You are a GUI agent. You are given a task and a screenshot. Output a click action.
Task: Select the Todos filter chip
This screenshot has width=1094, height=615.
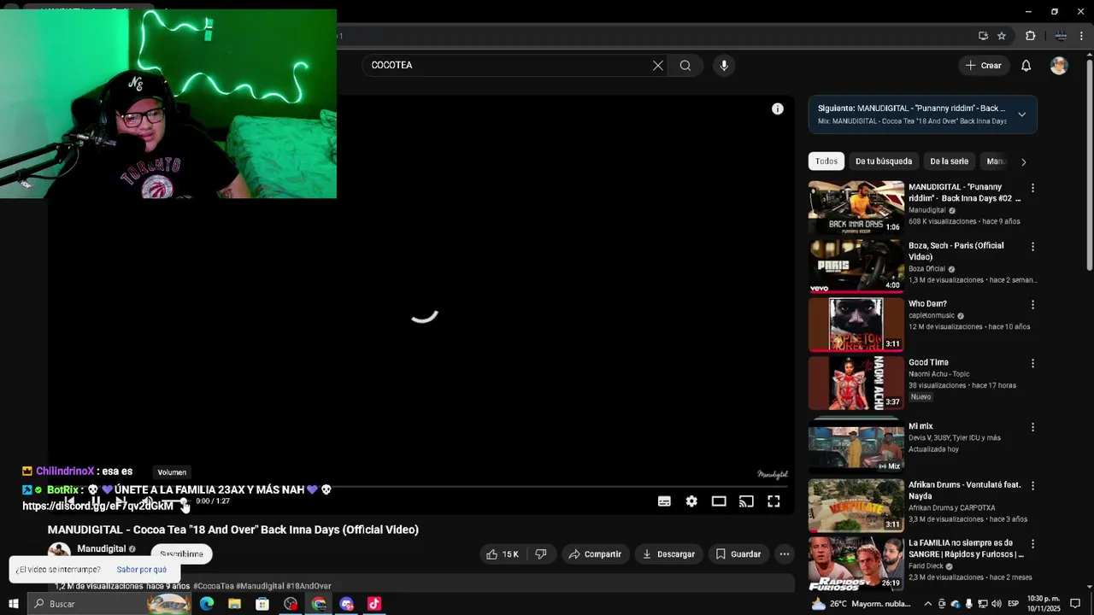tap(826, 161)
